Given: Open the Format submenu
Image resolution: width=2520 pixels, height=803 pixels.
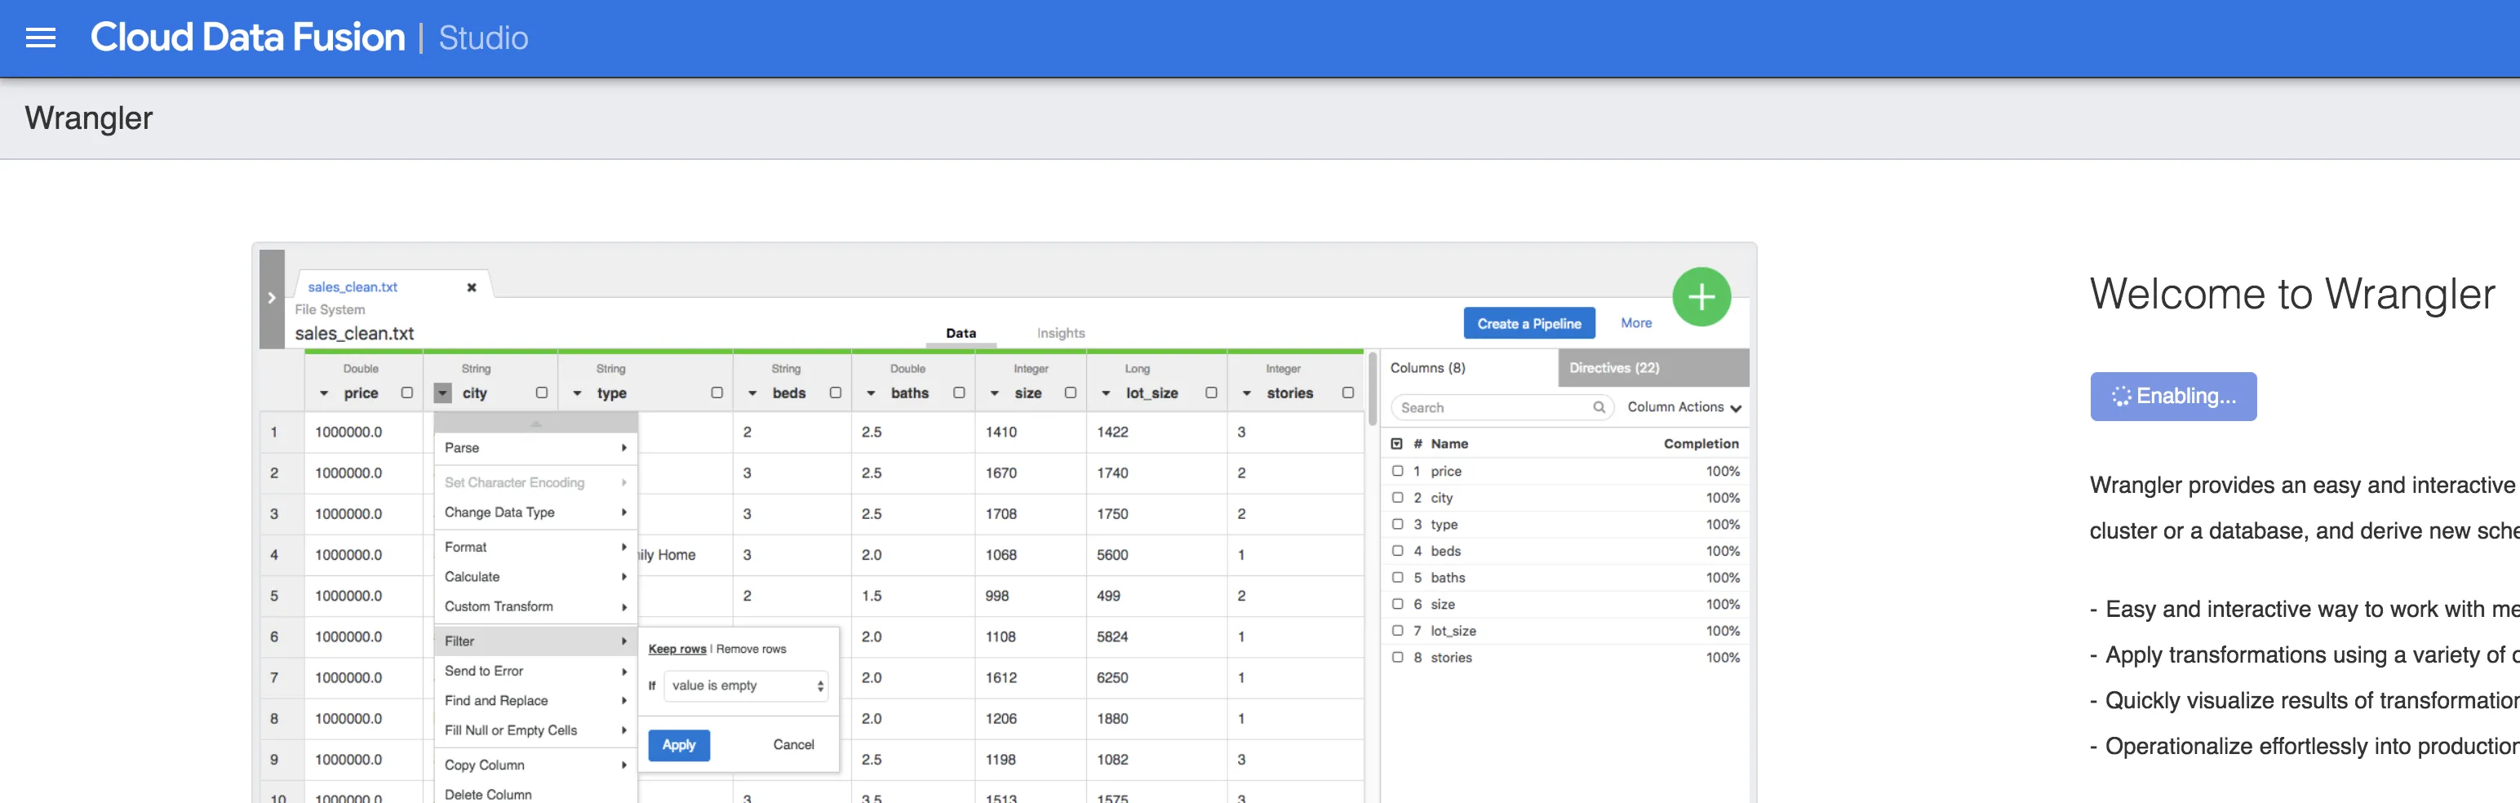Looking at the screenshot, I should tap(535, 548).
